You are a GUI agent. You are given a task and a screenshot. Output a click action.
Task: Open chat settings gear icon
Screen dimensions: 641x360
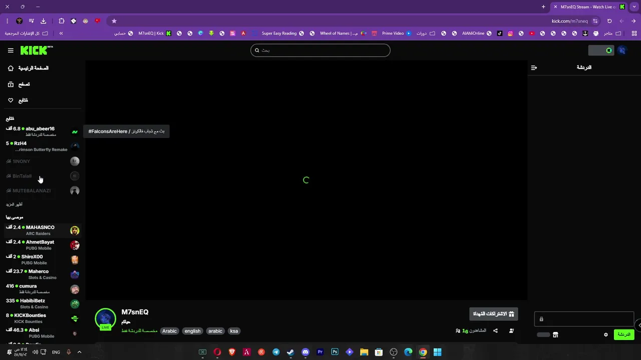tap(605, 334)
